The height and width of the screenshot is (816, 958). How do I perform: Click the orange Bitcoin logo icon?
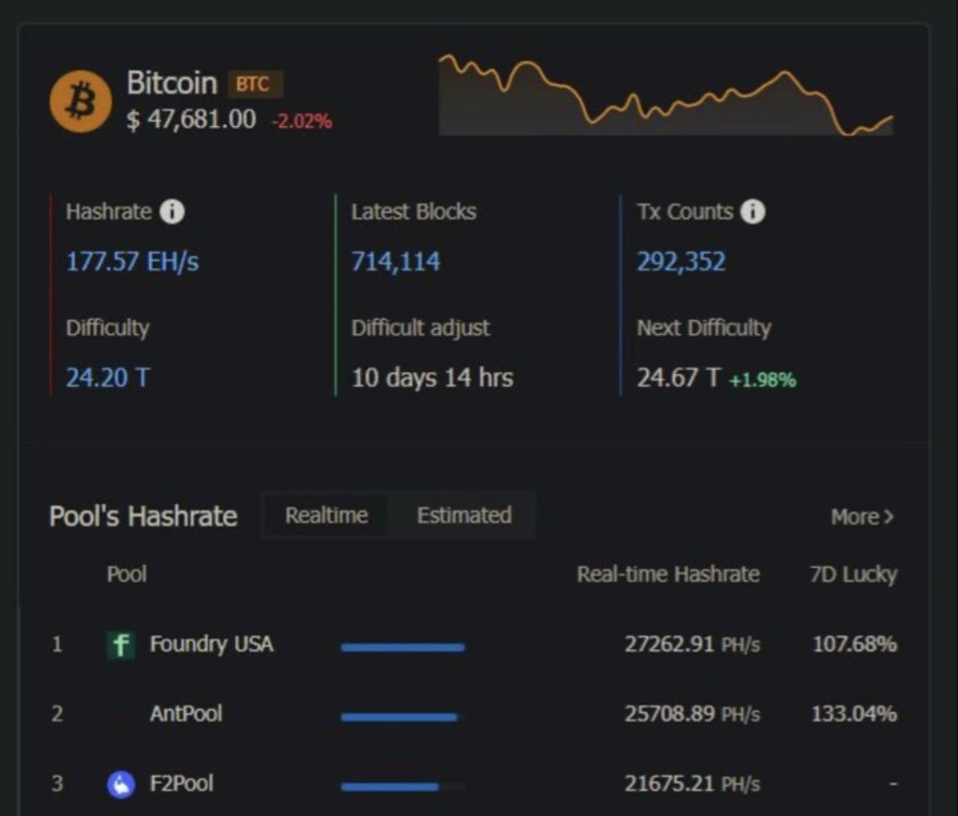tap(80, 102)
